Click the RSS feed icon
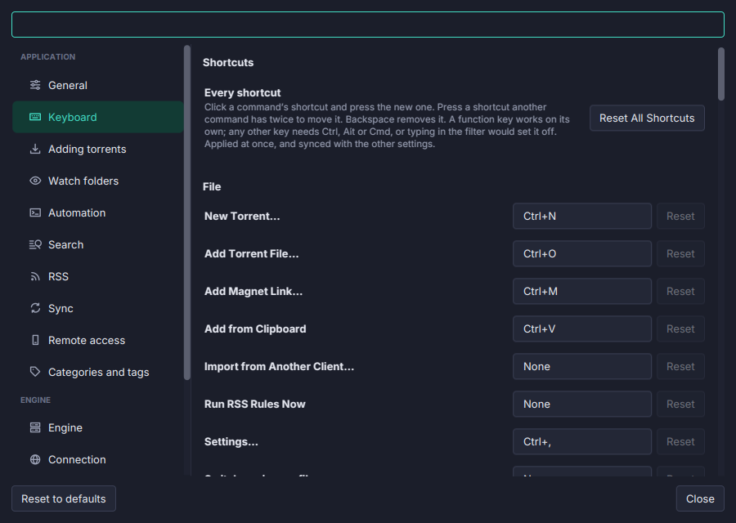The height and width of the screenshot is (523, 736). point(35,276)
